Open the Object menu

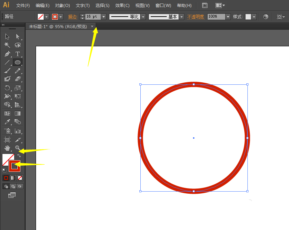click(62, 6)
